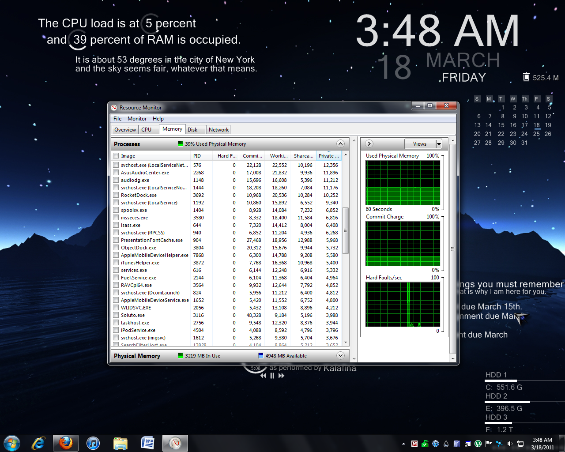Screen dimensions: 565x452
Task: Switch to the Overview tab
Action: (x=125, y=130)
